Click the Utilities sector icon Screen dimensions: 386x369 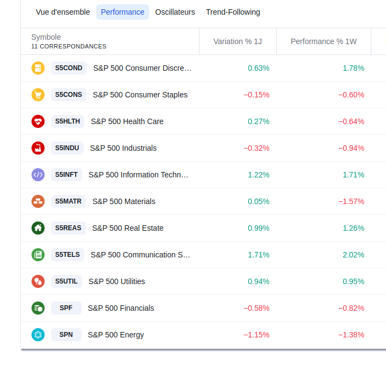[x=38, y=281]
